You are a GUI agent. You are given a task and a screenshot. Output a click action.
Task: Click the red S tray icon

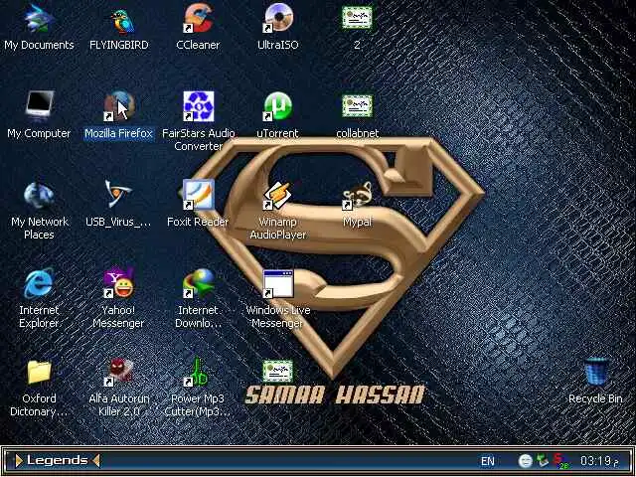click(x=561, y=461)
